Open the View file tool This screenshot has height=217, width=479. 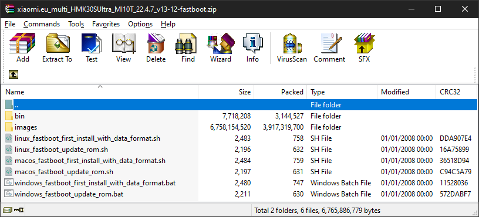(x=124, y=43)
